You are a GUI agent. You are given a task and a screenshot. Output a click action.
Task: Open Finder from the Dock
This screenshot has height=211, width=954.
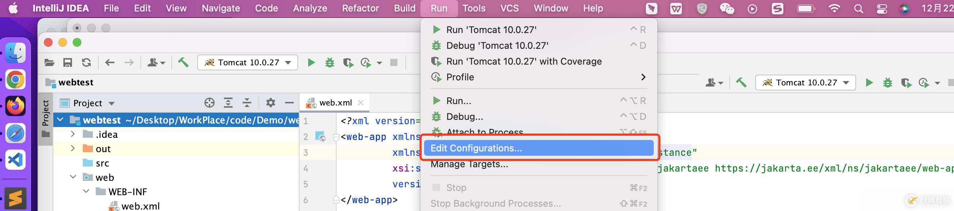pyautogui.click(x=15, y=52)
